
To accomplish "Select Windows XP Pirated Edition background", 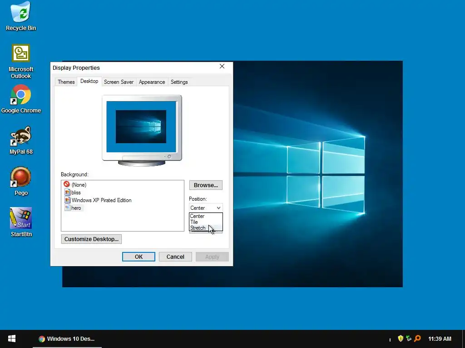I will 101,200.
